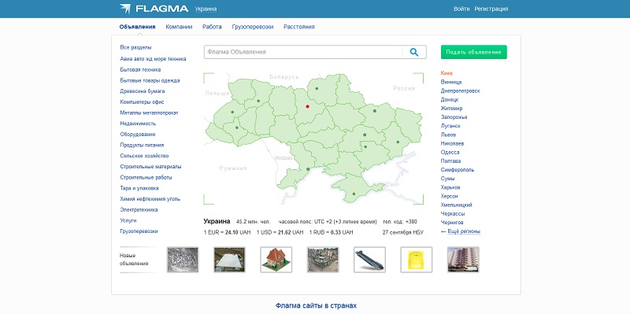
Task: Select the Львов region link
Action: 447,135
